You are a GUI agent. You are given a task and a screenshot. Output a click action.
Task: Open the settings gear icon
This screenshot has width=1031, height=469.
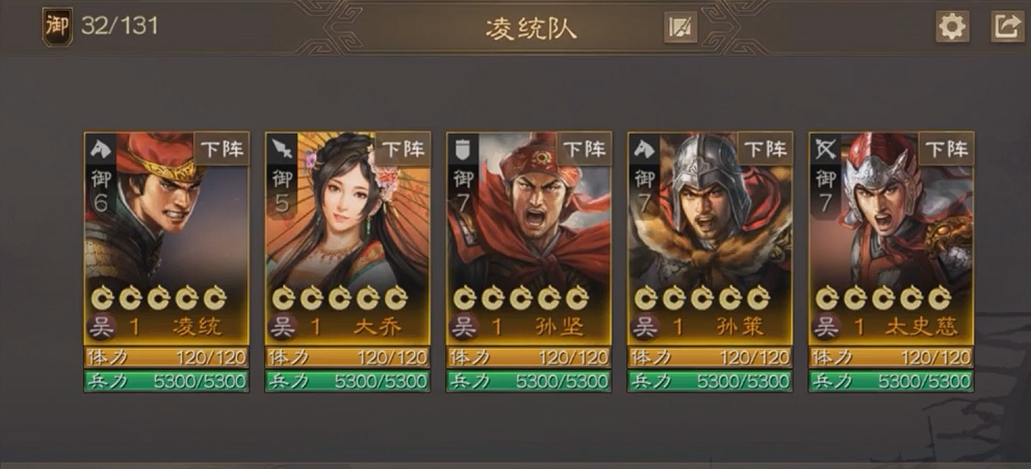click(x=952, y=28)
